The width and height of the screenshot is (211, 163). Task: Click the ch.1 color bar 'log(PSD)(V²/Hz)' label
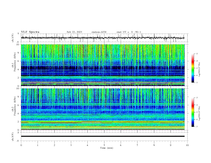pos(199,70)
